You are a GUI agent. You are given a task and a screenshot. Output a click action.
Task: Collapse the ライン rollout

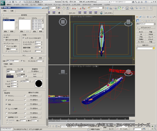24,56
